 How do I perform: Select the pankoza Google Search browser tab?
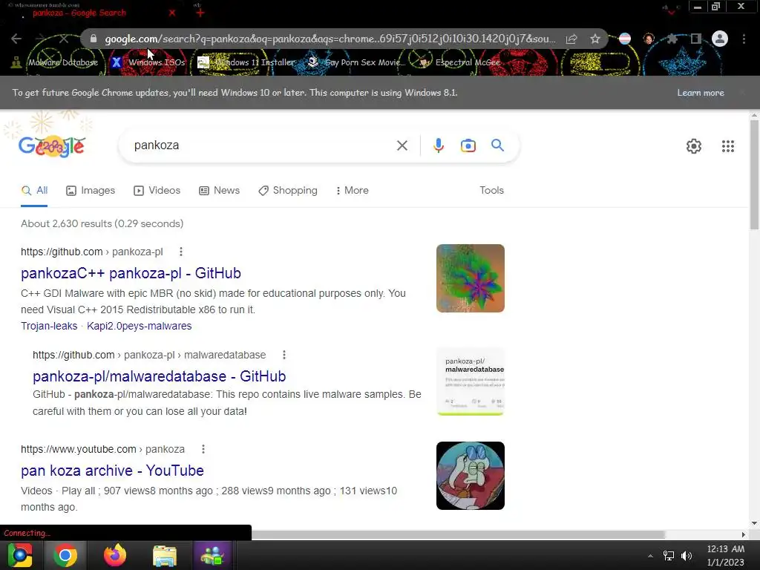[x=79, y=13]
